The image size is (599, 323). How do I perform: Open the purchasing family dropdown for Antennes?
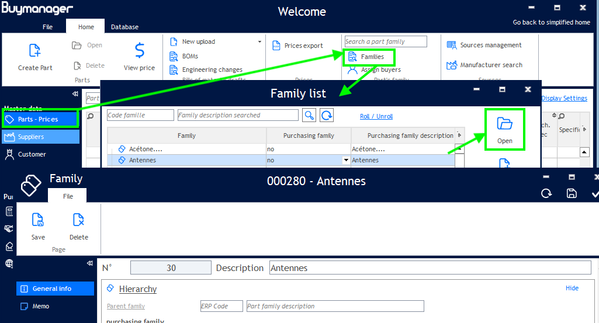tap(345, 160)
